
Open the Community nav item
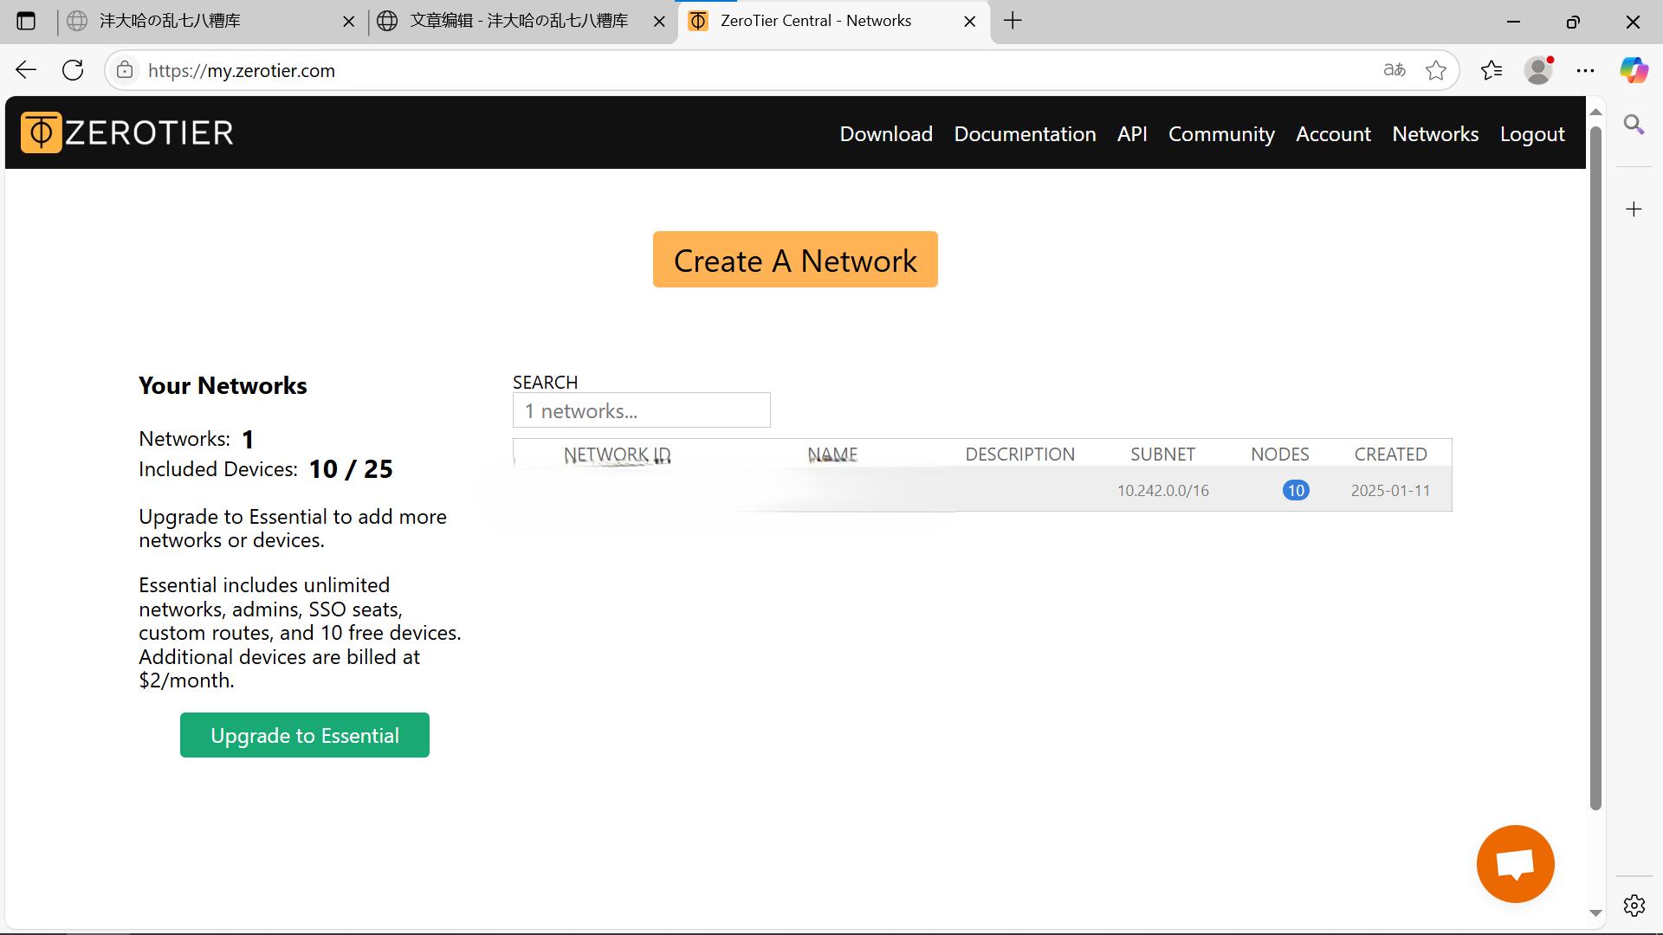(x=1221, y=134)
